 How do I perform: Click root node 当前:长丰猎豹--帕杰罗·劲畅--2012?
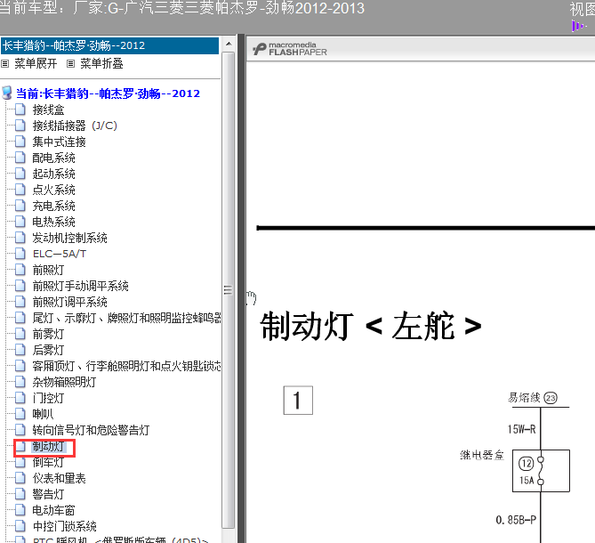(x=108, y=93)
